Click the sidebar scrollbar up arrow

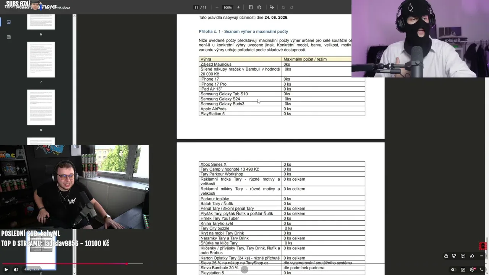(74, 16)
